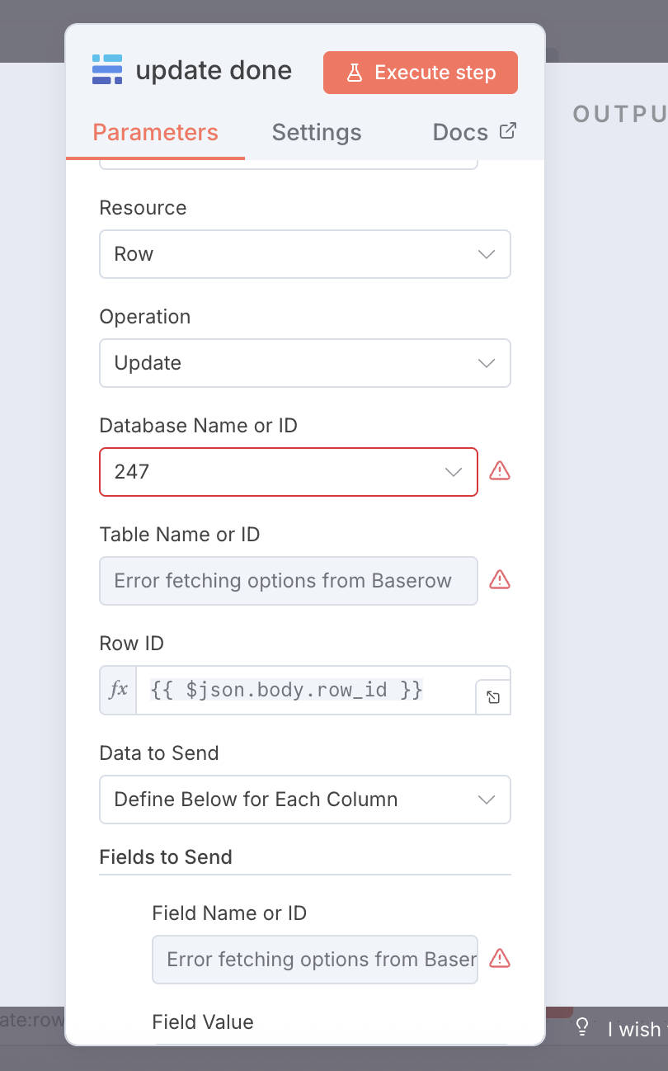Image resolution: width=668 pixels, height=1071 pixels.
Task: Open the Data to Send dropdown
Action: tap(304, 800)
